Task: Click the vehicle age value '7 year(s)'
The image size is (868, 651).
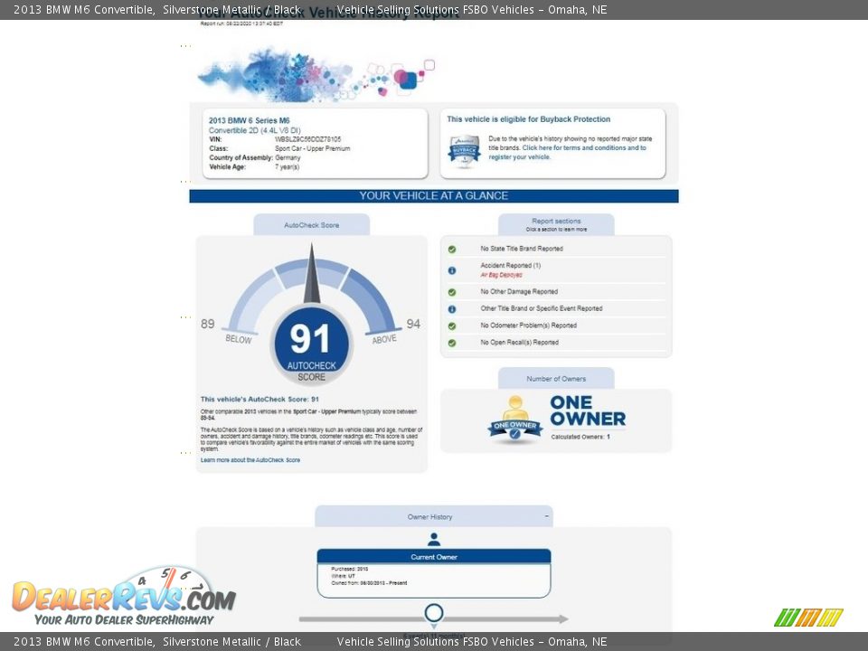Action: click(x=288, y=167)
